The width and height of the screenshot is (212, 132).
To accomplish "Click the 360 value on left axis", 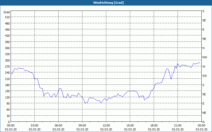I will pyautogui.click(x=7, y=48).
